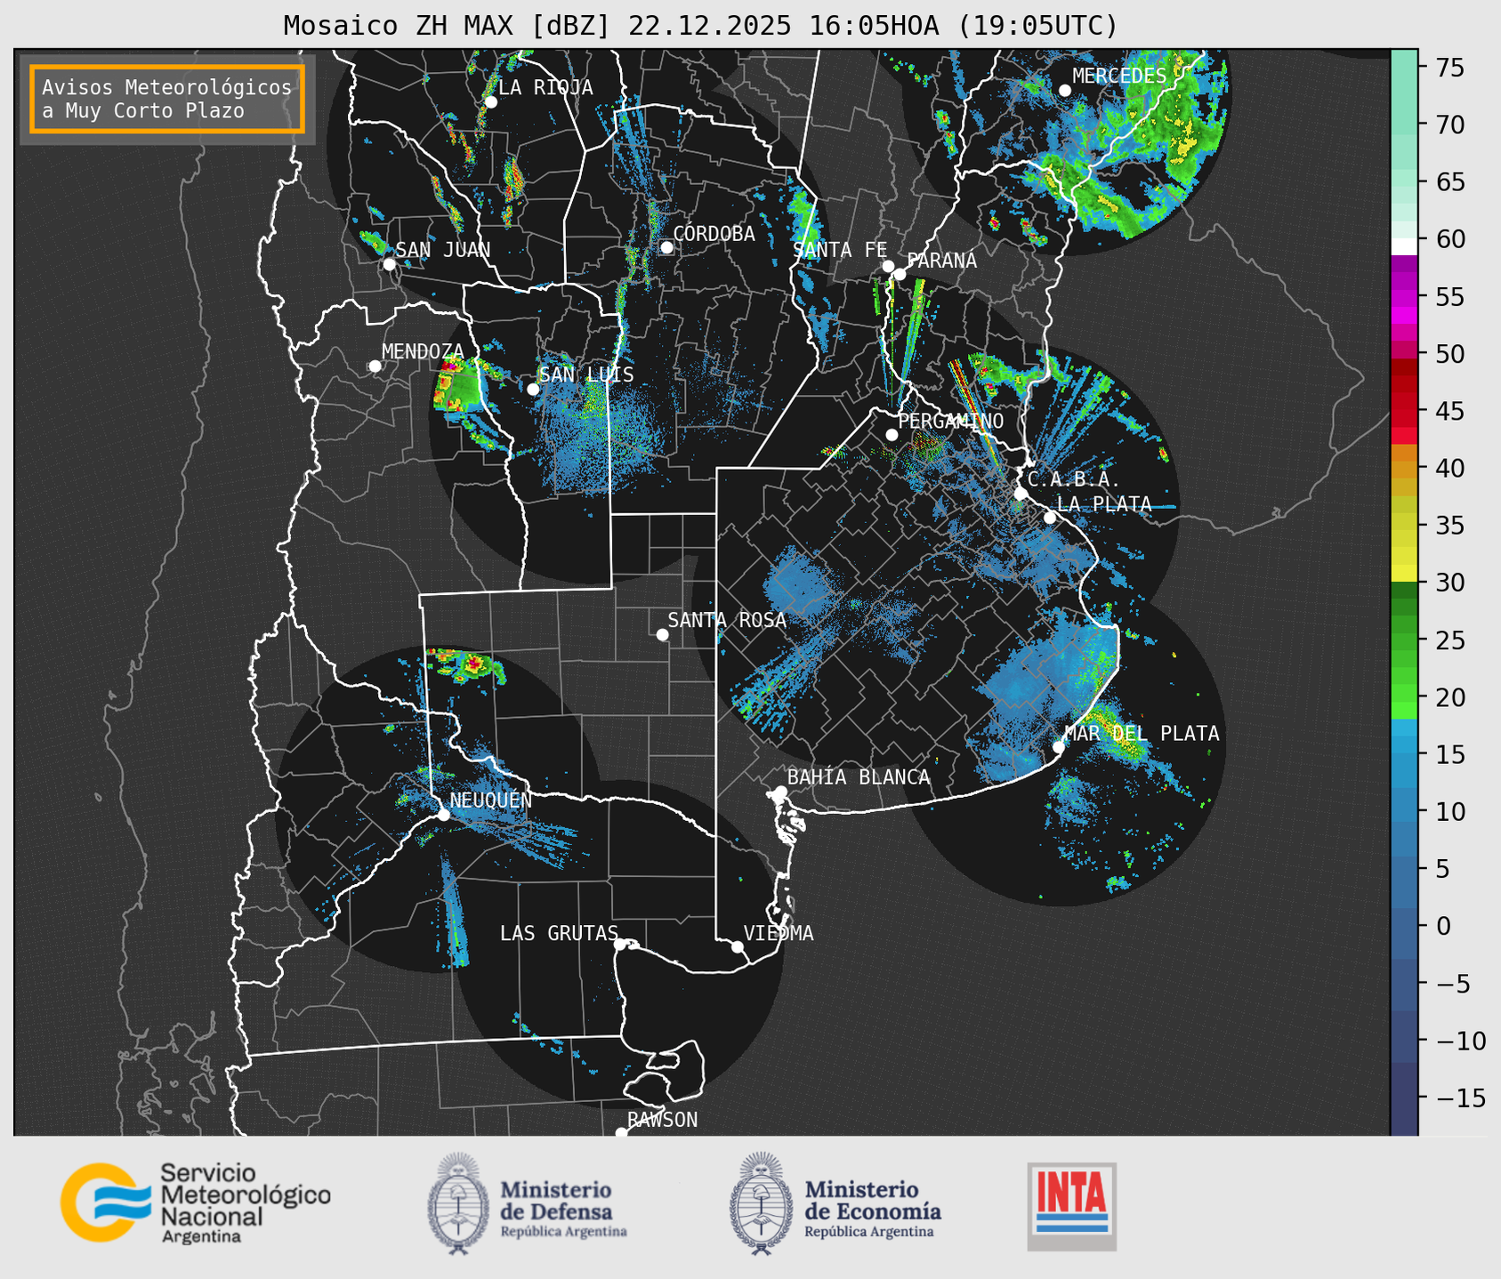Click the NEUQUÉN city marker dot
Viewport: 1501px width, 1279px height.
444,814
